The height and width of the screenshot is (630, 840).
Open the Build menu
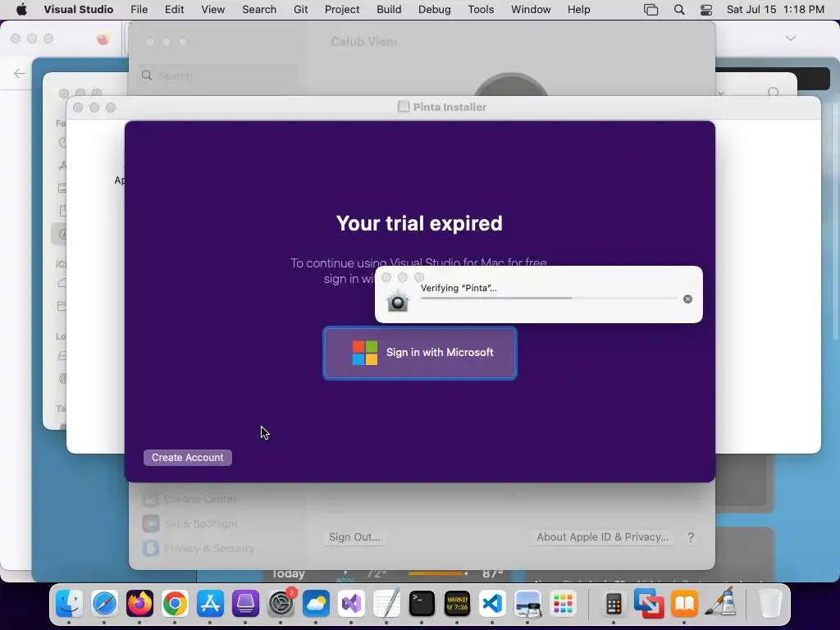(x=389, y=10)
